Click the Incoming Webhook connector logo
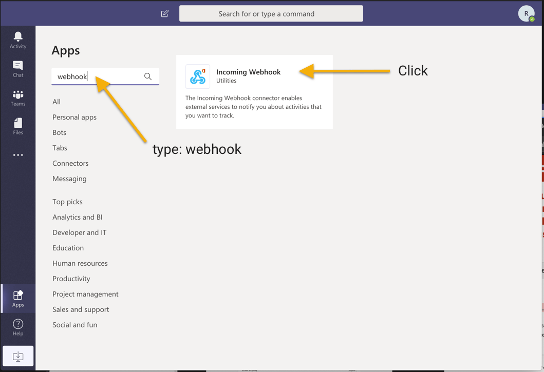 click(198, 76)
